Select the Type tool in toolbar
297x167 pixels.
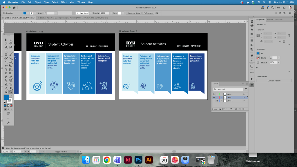click(x=6, y=51)
